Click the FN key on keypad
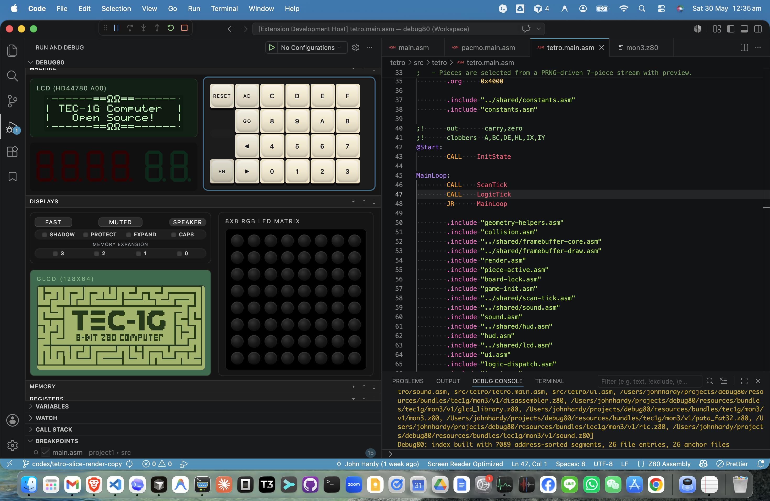Screen dimensions: 770x501 tap(222, 172)
